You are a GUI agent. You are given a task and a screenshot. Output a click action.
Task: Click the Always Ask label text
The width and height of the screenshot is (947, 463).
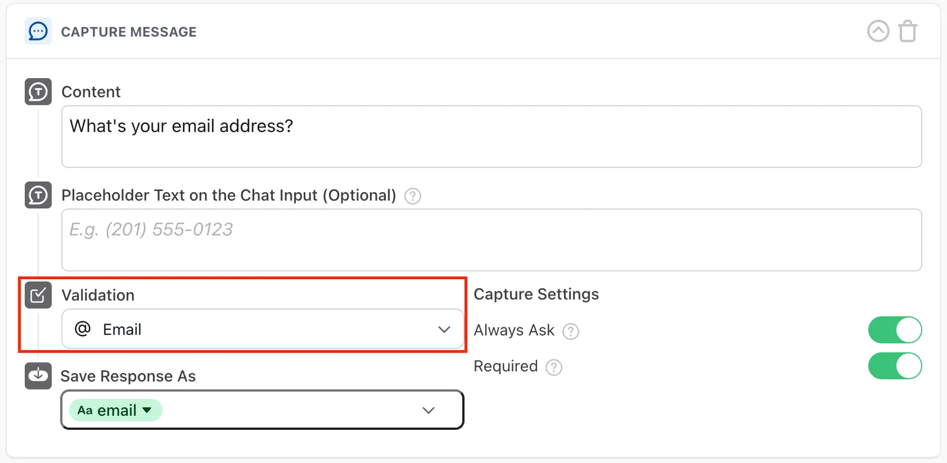coord(514,330)
